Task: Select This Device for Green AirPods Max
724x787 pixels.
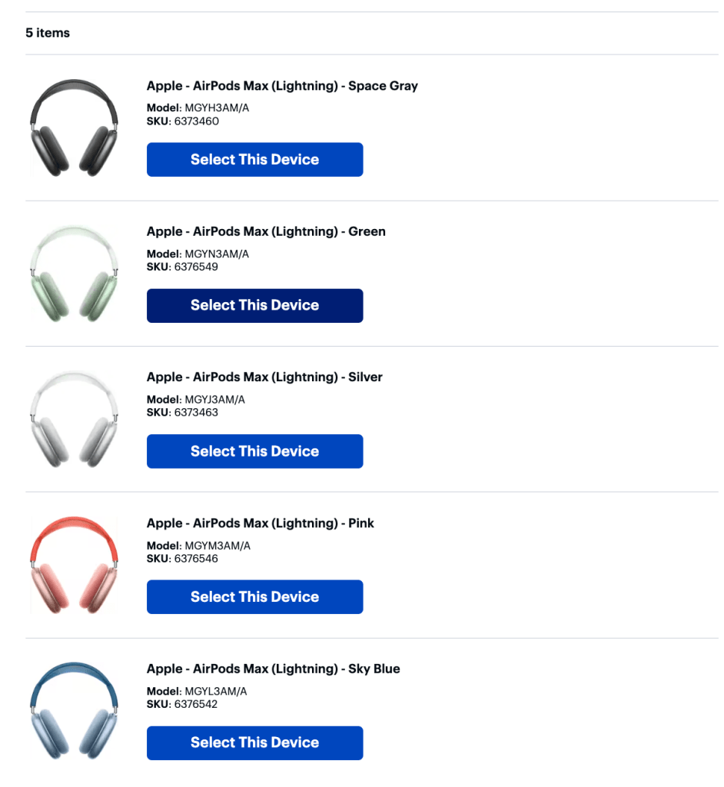Action: (x=254, y=306)
